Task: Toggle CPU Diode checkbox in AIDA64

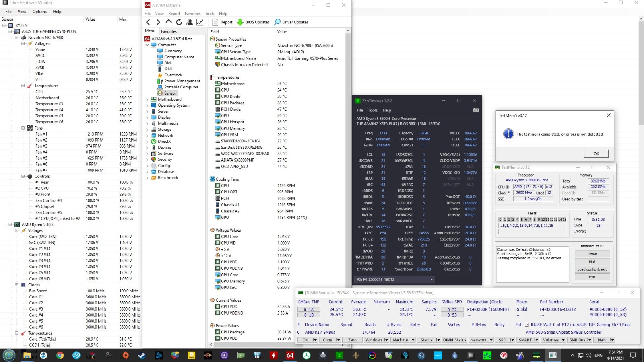Action: point(218,97)
